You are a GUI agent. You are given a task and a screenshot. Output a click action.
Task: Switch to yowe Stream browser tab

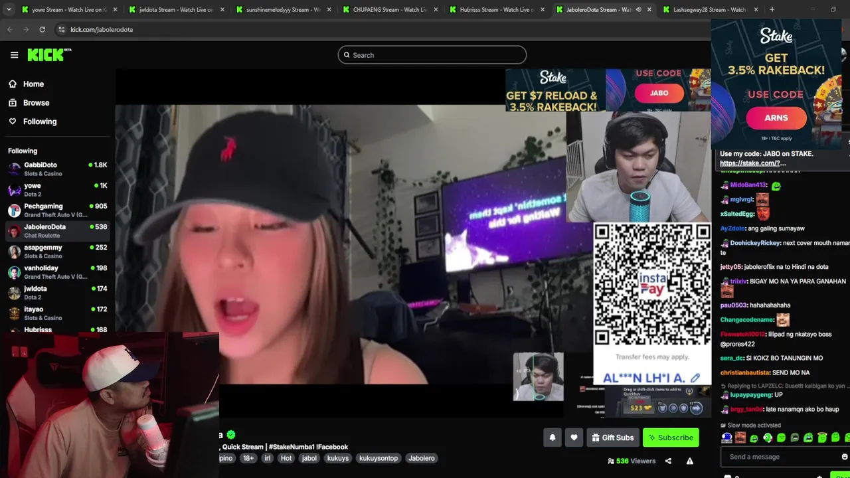click(68, 10)
